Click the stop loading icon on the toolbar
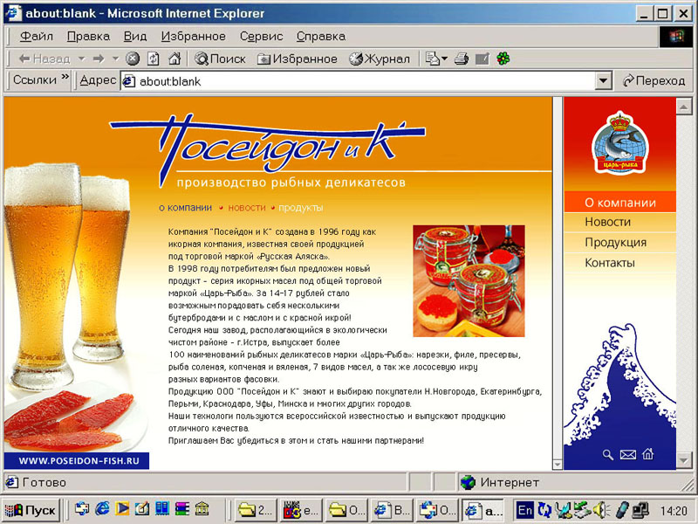Image resolution: width=698 pixels, height=524 pixels. point(133,59)
